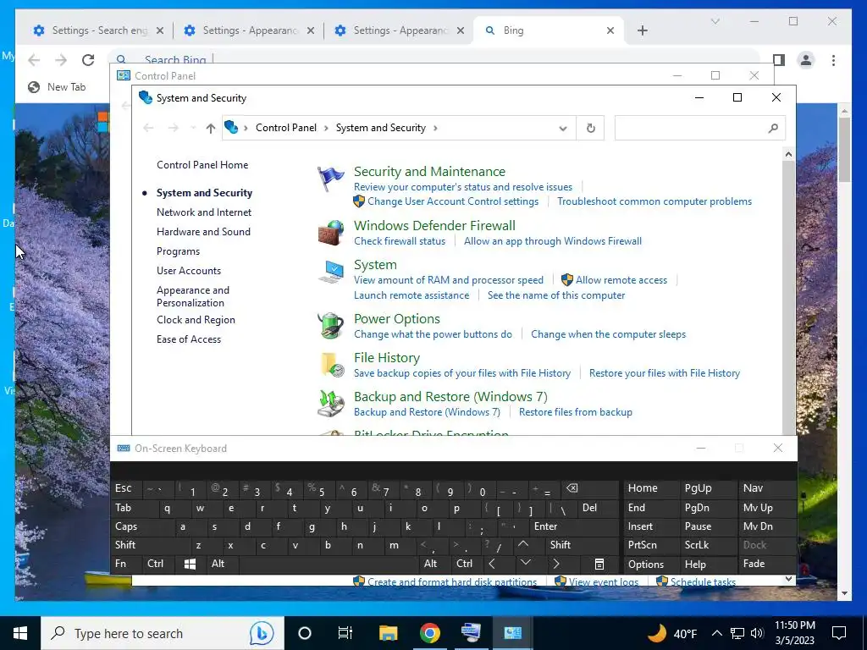Screen dimensions: 867x650
Task: Click the Control Panel search input field
Action: click(x=691, y=129)
